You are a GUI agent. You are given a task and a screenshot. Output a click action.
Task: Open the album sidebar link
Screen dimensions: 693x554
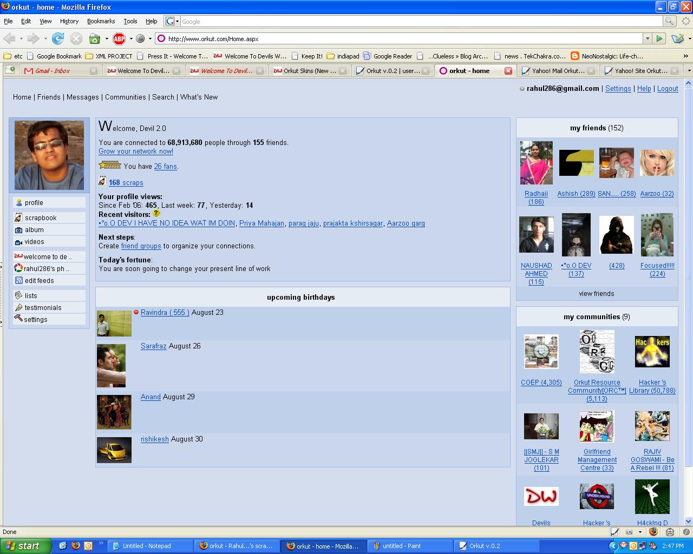(x=49, y=229)
